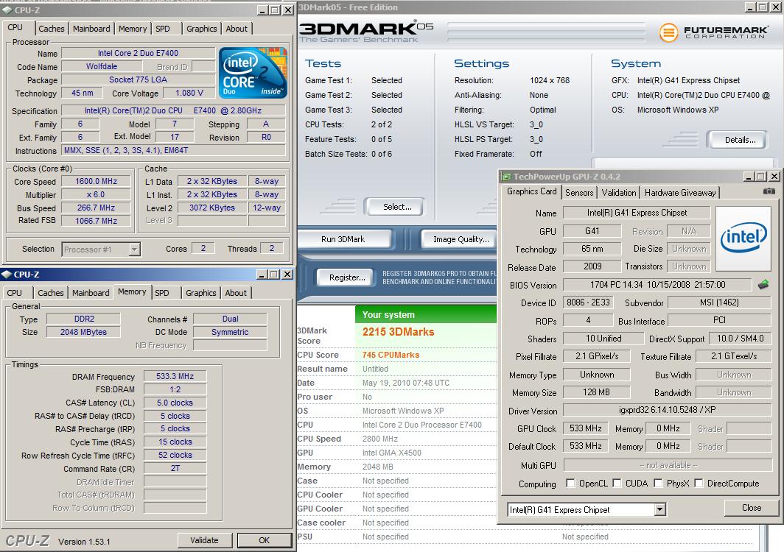Select SPD tab in lower CPU-Z
The height and width of the screenshot is (552, 784).
coord(162,293)
